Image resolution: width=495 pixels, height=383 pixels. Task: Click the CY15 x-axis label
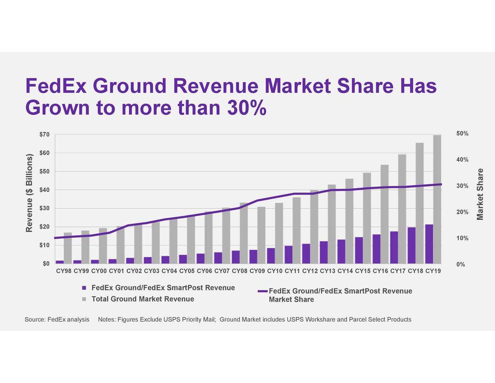[x=363, y=271]
